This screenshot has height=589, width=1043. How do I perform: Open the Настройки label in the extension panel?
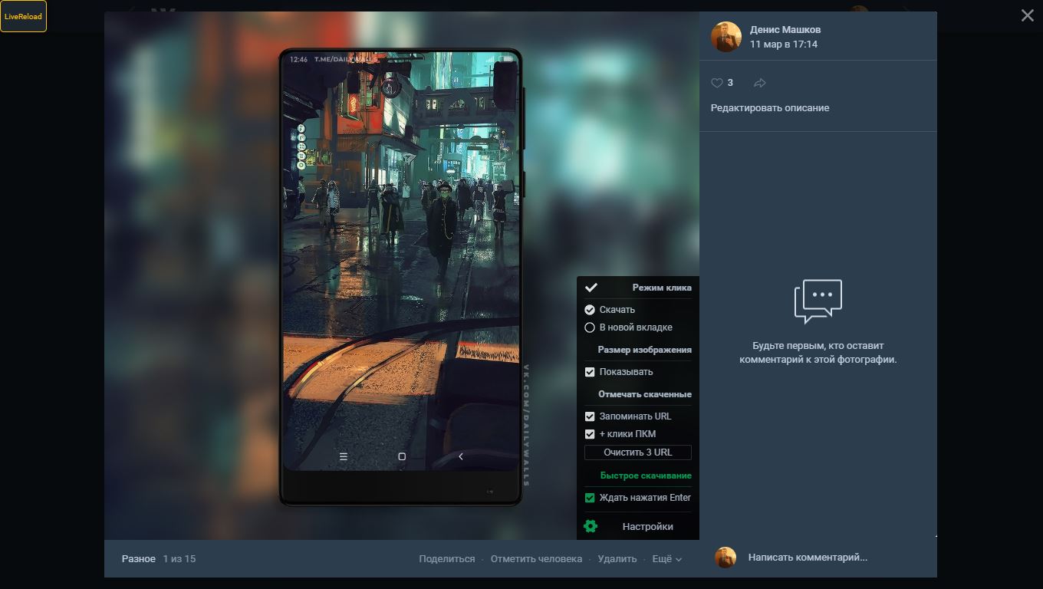(x=648, y=527)
